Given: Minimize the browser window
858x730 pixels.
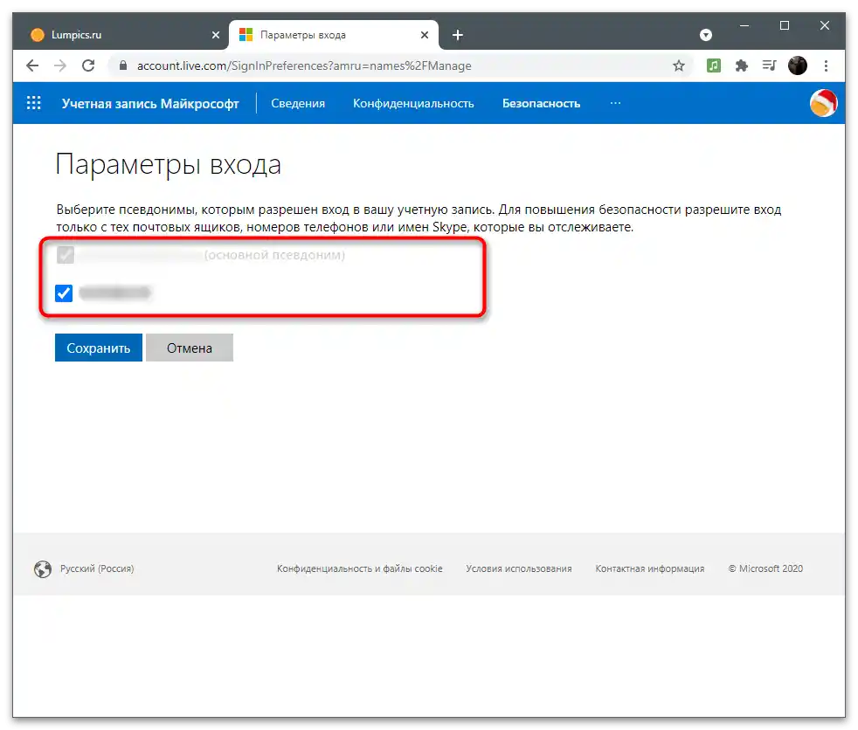Looking at the screenshot, I should pos(744,25).
